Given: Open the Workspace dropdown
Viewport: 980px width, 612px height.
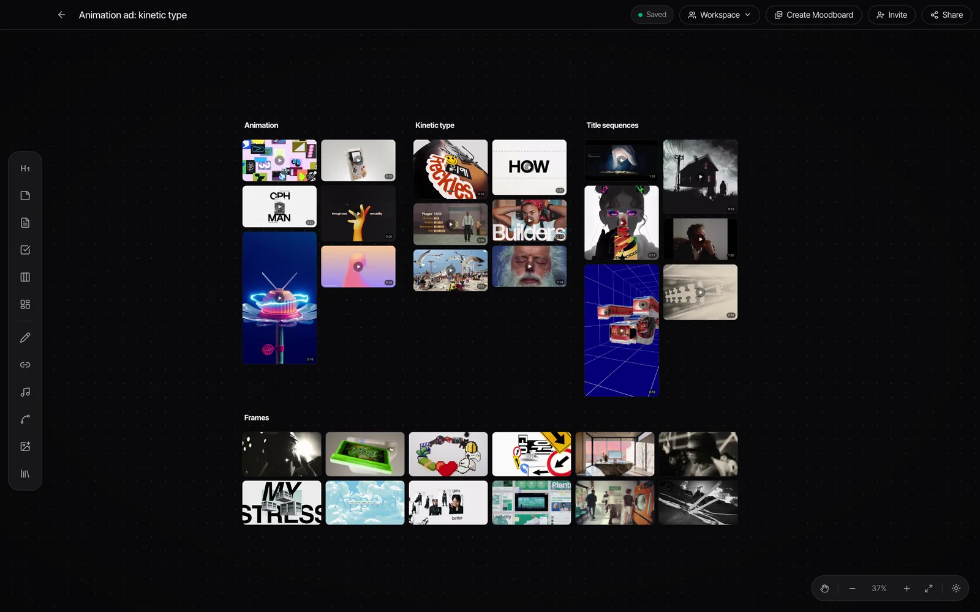Looking at the screenshot, I should 719,15.
